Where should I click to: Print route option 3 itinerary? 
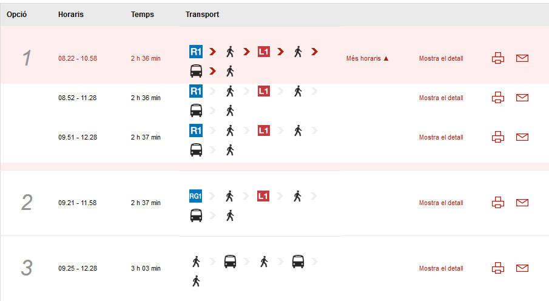click(x=498, y=268)
